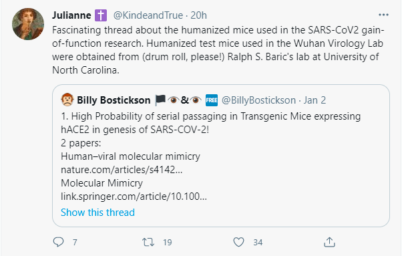Open the @KindeandTrue handle
This screenshot has height=256, width=402.
(148, 15)
